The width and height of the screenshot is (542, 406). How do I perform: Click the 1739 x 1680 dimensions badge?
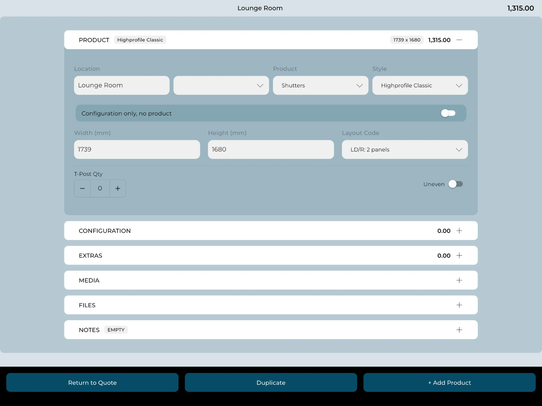407,40
